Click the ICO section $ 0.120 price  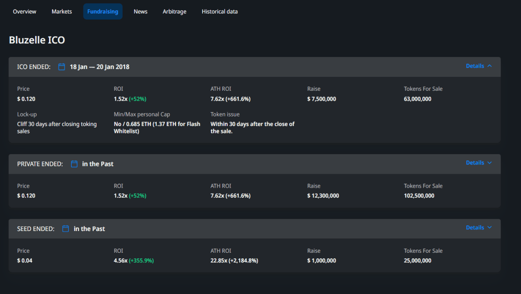tap(26, 99)
